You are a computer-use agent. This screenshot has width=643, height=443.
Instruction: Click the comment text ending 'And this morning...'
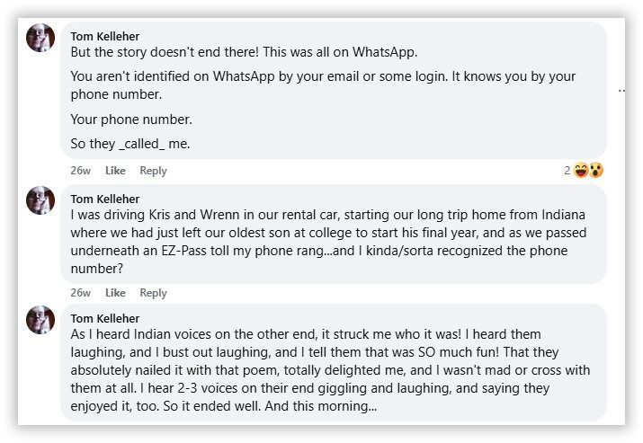tap(331, 370)
